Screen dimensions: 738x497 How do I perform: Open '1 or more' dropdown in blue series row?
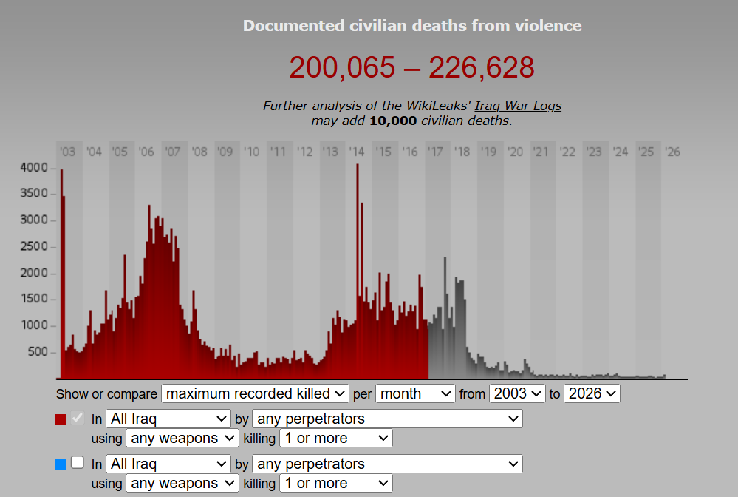(x=336, y=484)
